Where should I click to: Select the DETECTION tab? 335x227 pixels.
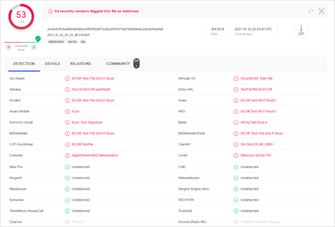click(24, 64)
